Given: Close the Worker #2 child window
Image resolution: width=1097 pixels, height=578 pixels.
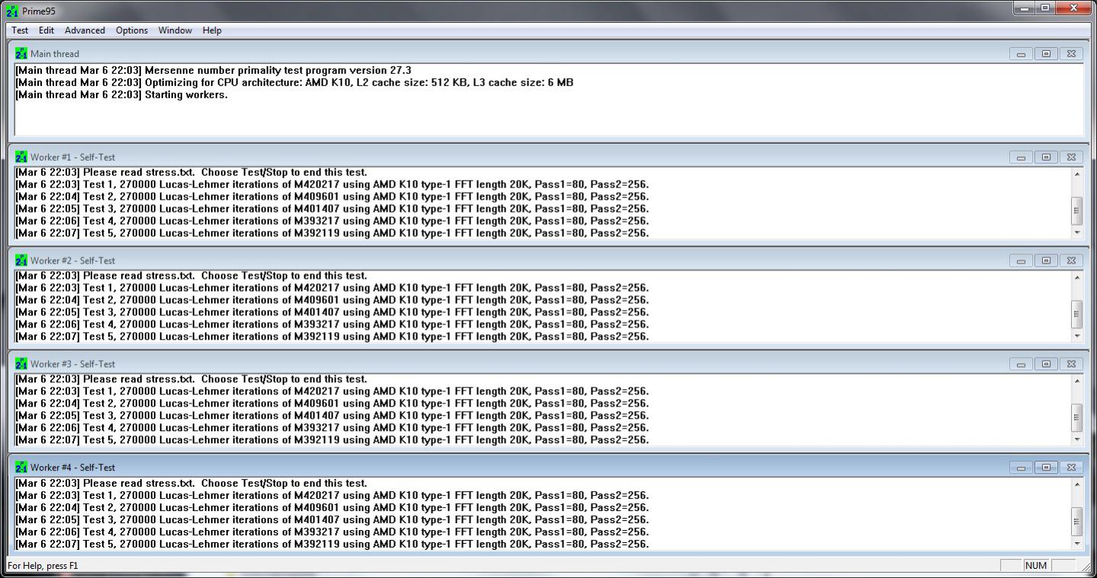Looking at the screenshot, I should pos(1071,260).
